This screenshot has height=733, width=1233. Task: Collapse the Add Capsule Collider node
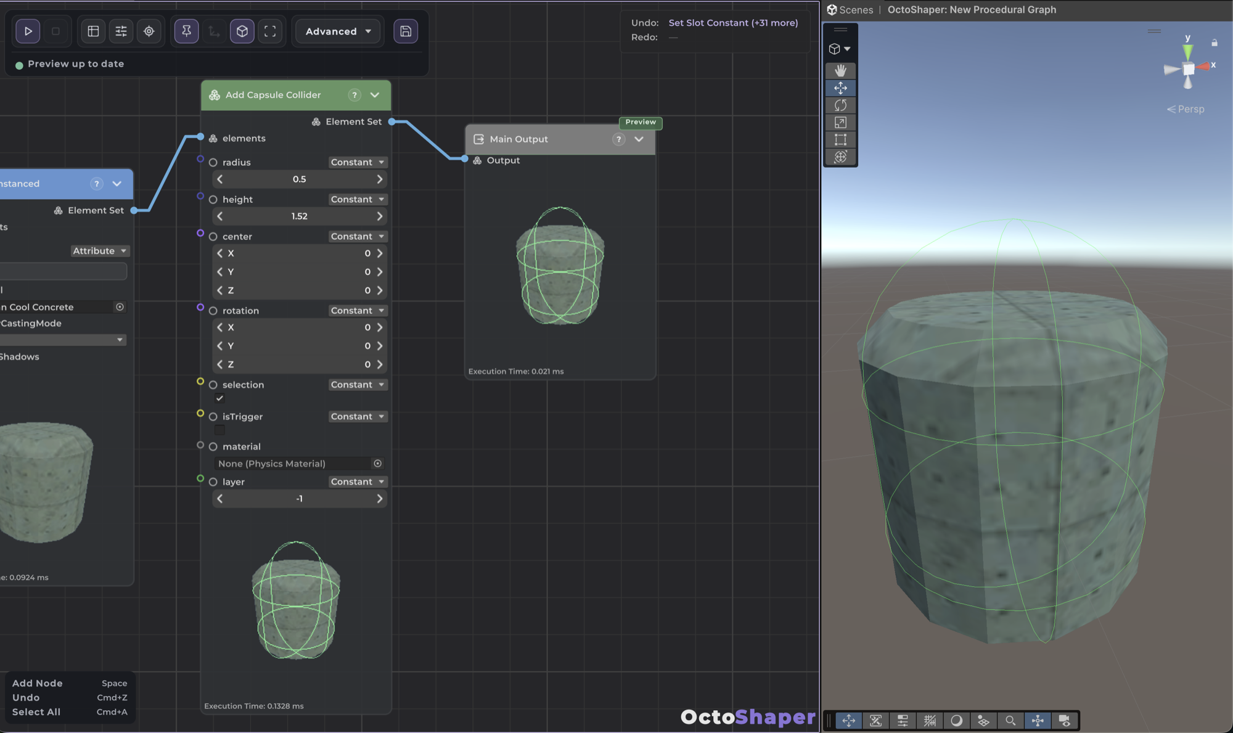pyautogui.click(x=375, y=95)
